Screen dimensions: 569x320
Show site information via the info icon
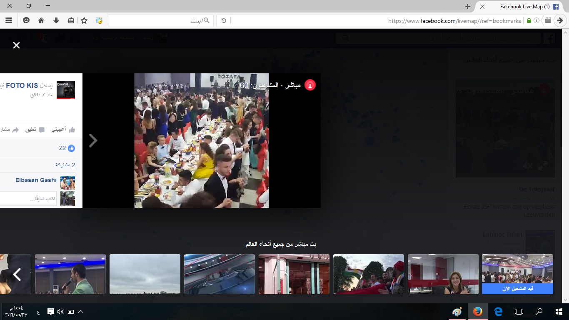pos(537,20)
